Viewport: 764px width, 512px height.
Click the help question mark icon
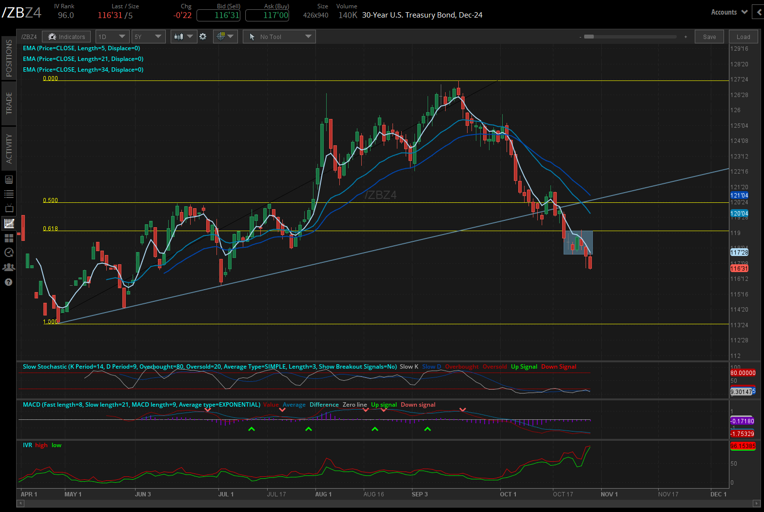click(x=8, y=282)
